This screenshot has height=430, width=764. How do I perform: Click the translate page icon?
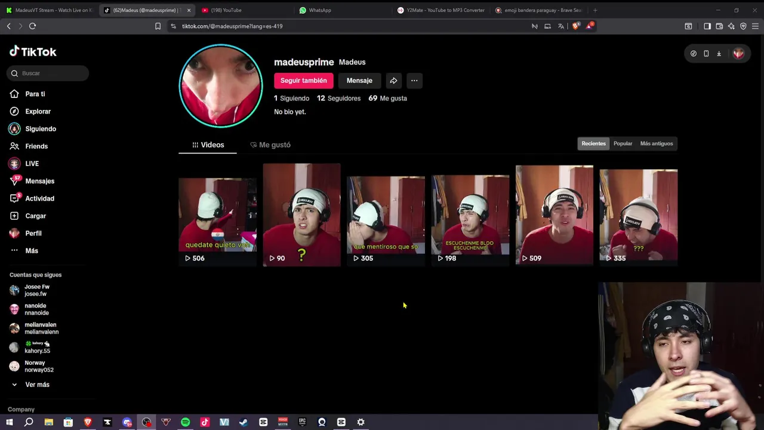tap(560, 26)
